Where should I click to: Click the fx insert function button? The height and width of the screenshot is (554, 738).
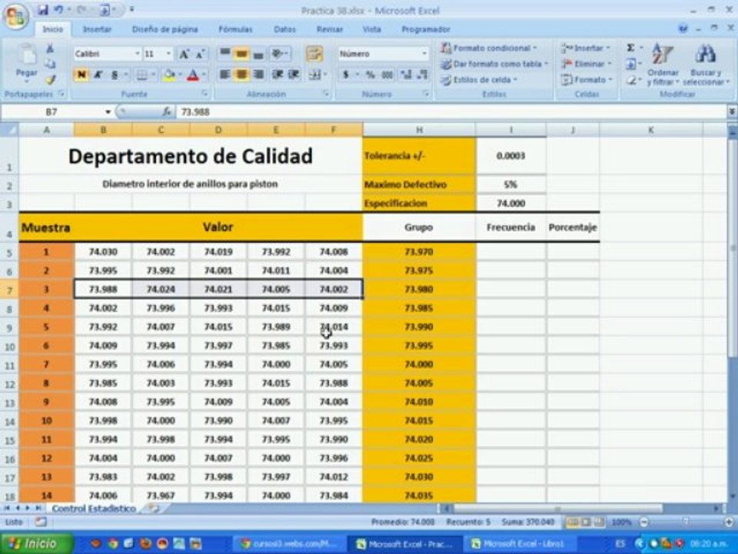click(x=167, y=112)
